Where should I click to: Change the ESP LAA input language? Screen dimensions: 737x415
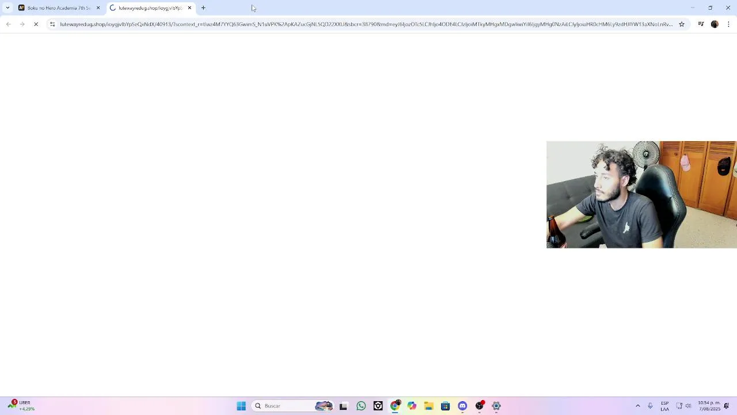[665, 406]
